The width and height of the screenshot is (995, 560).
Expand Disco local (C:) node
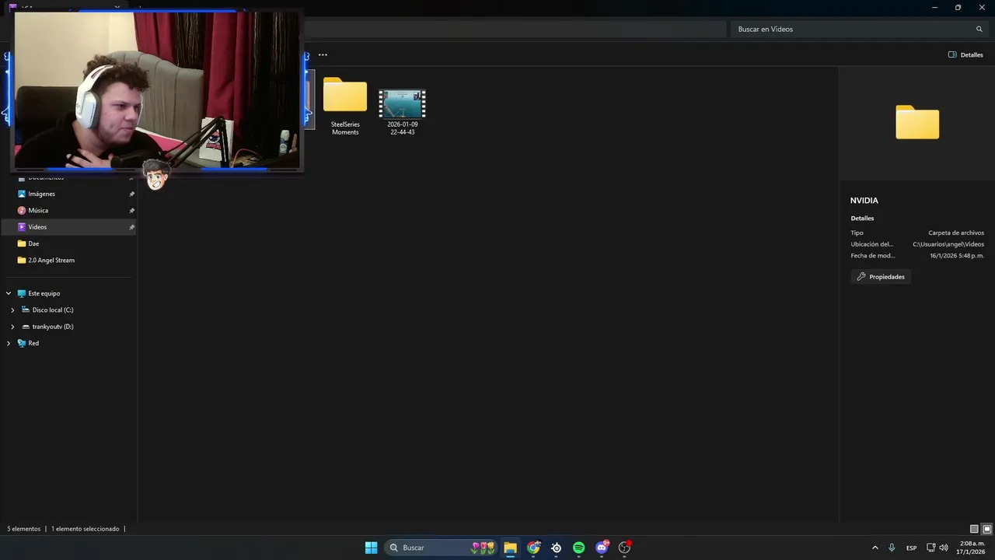12,310
